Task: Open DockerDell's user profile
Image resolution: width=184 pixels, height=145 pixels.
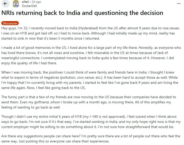Action: (29, 5)
